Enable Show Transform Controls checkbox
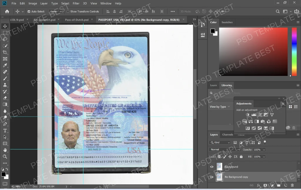The width and height of the screenshot is (301, 190). pyautogui.click(x=68, y=11)
